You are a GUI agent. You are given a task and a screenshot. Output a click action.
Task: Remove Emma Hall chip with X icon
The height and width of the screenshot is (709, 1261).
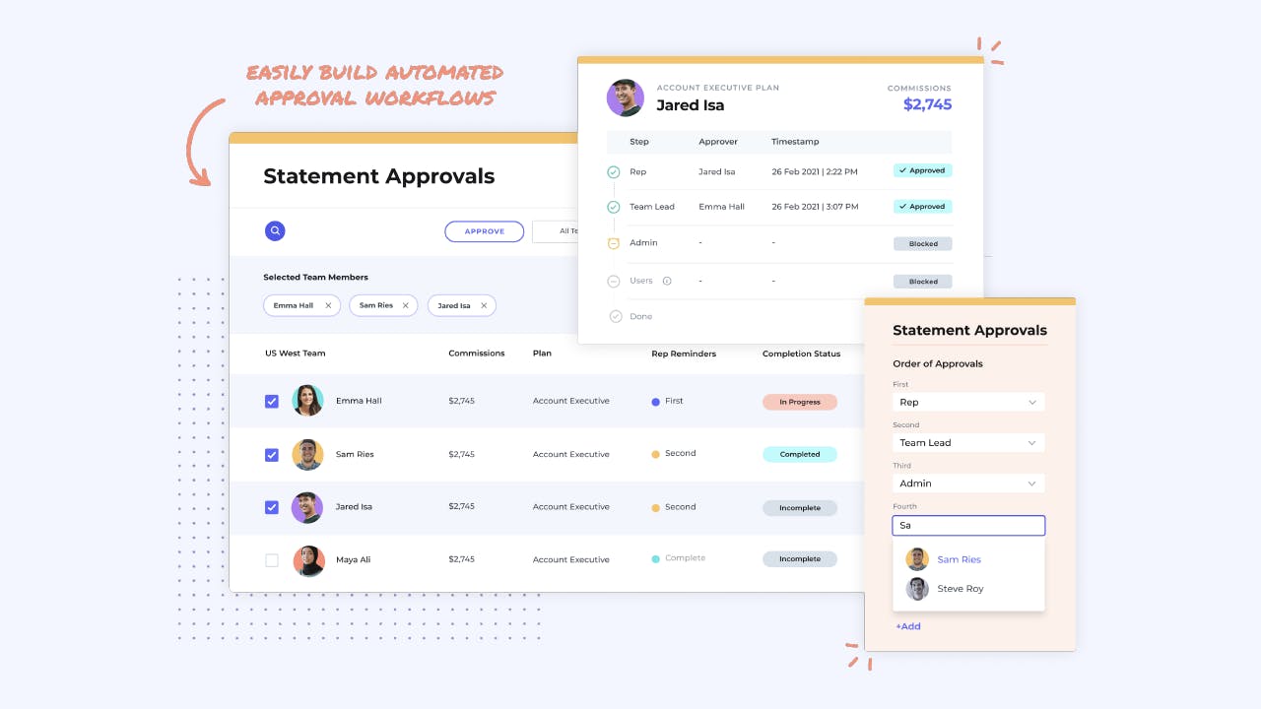click(328, 305)
